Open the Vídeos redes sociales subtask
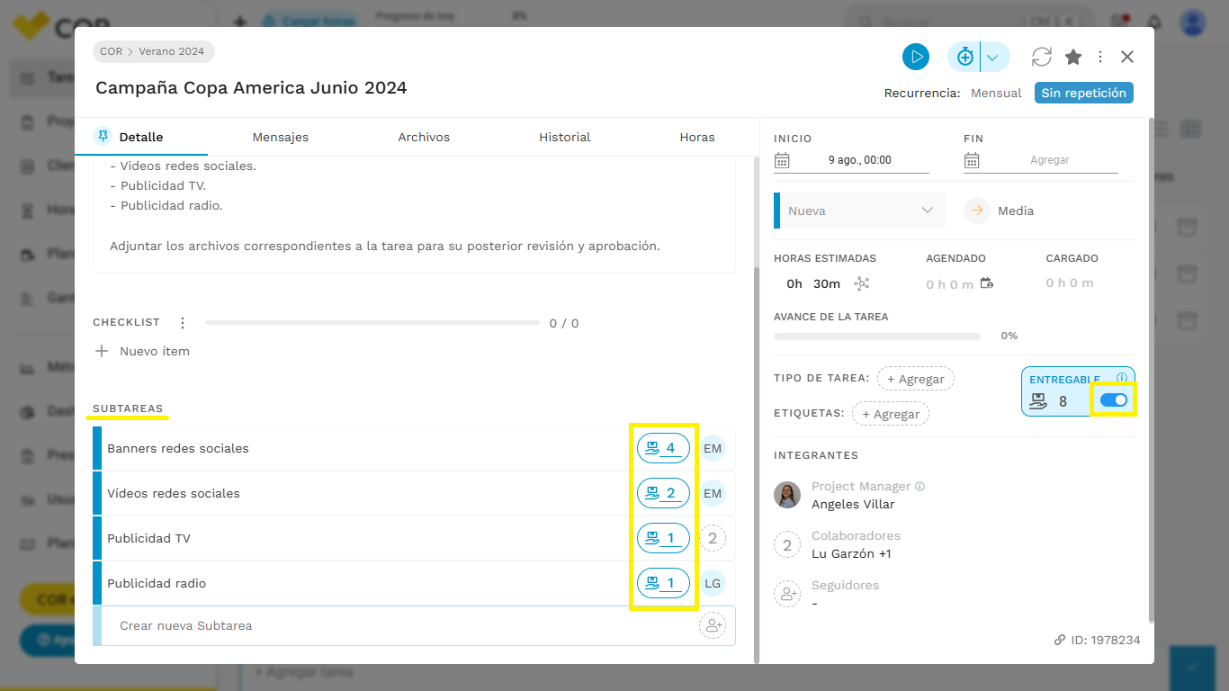1229x691 pixels. [174, 493]
